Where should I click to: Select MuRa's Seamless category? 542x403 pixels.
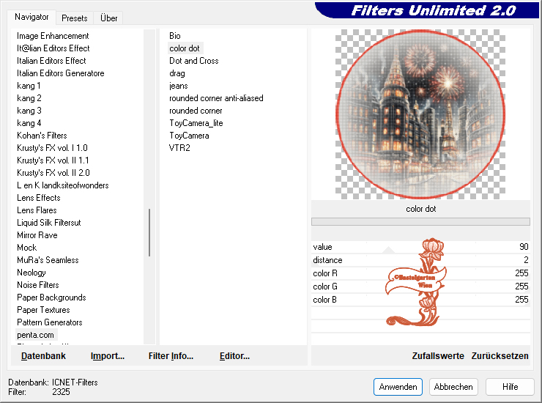click(x=48, y=260)
